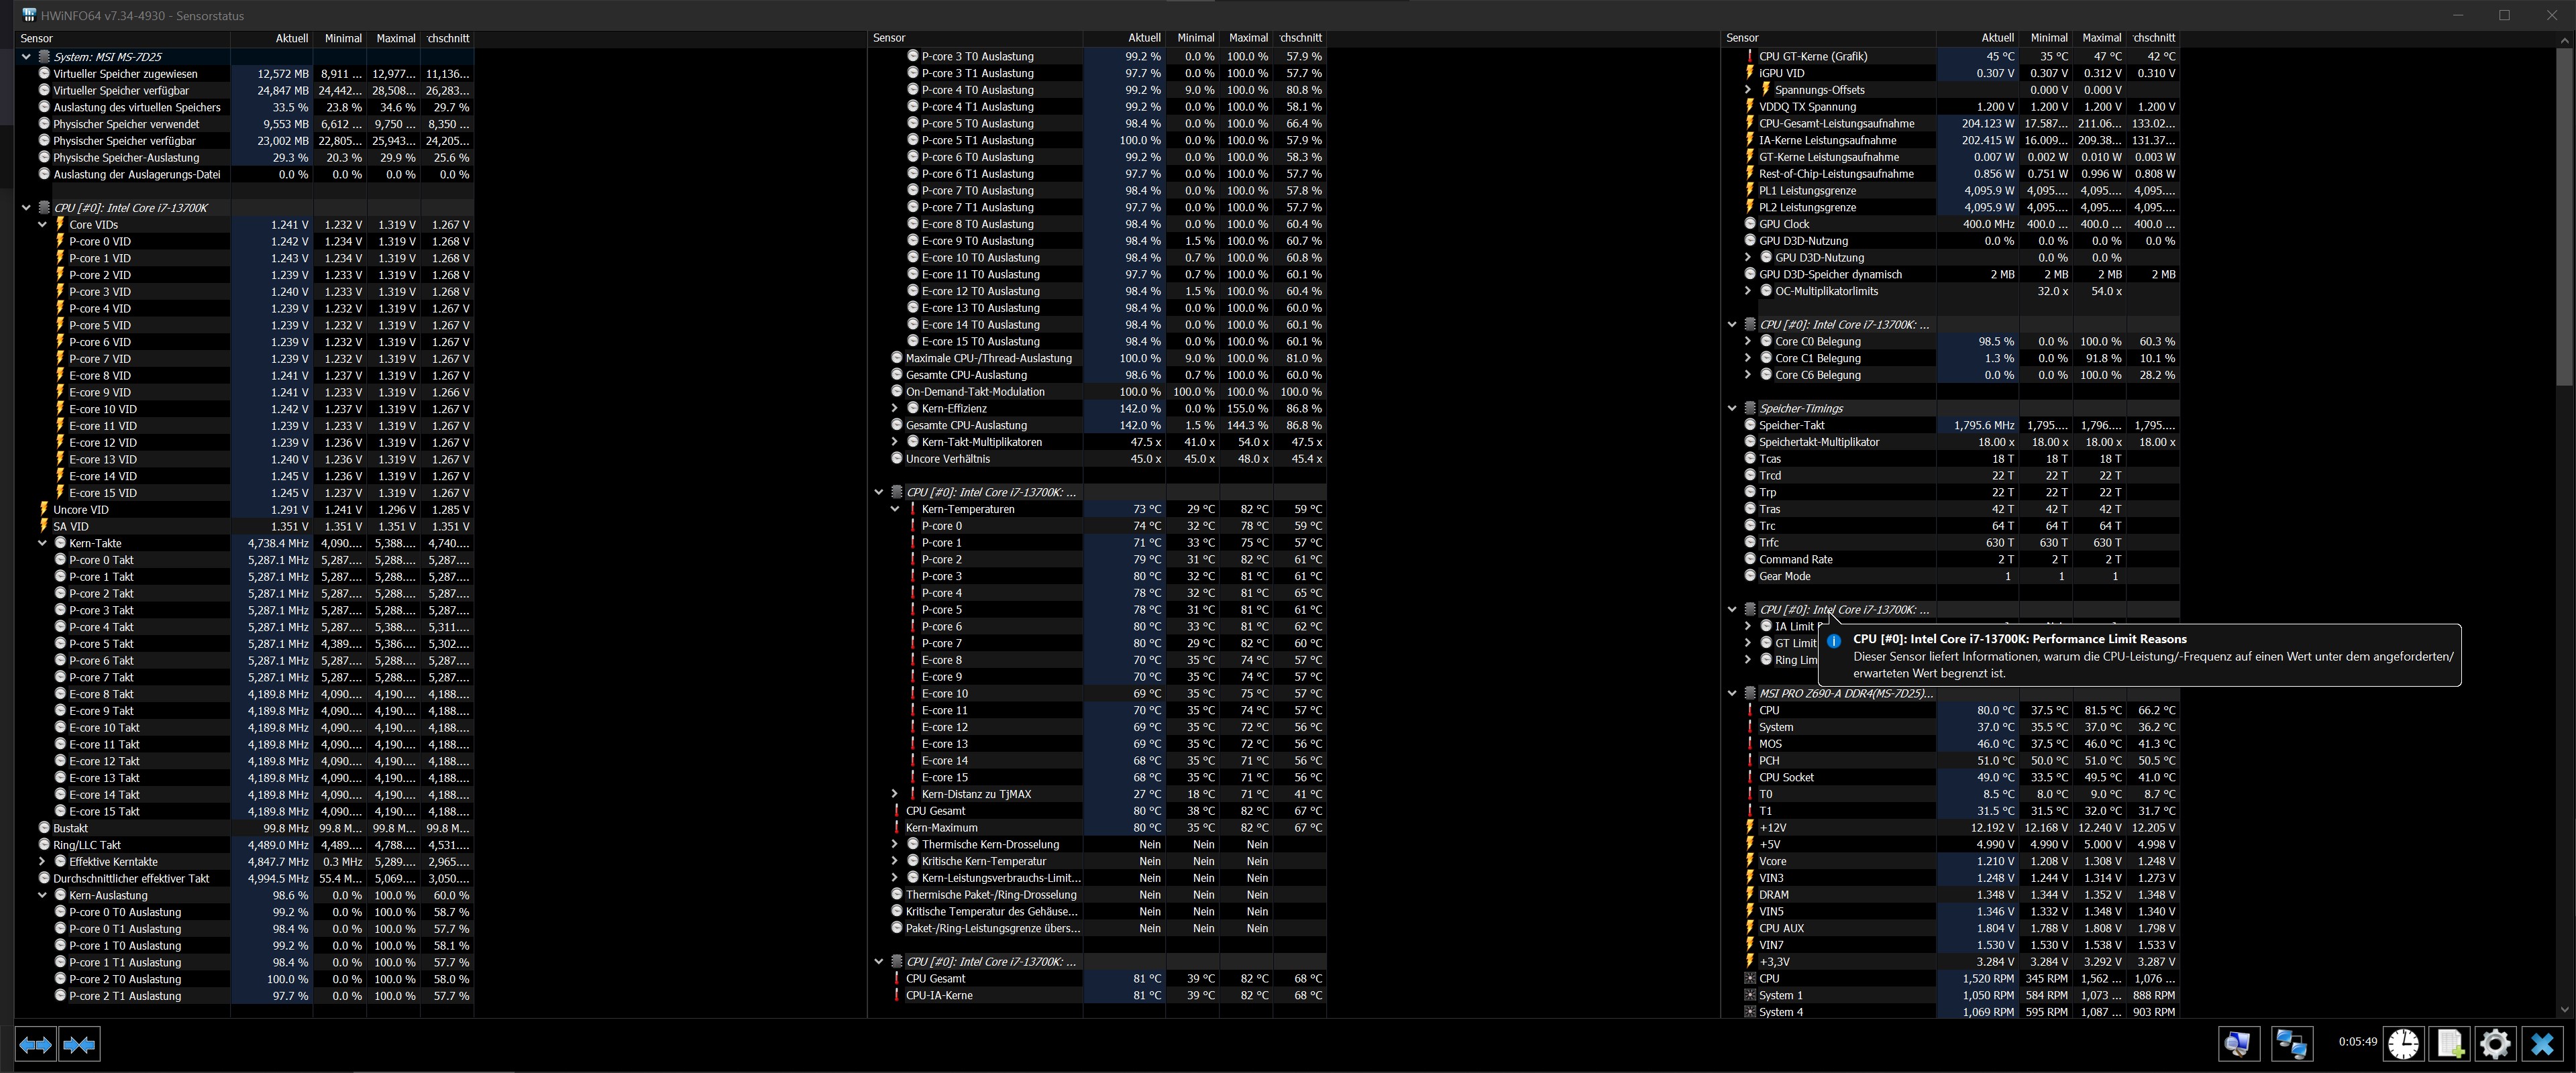Open sensor settings gear icon
Screen dimensions: 2576x1073
[x=2495, y=1043]
